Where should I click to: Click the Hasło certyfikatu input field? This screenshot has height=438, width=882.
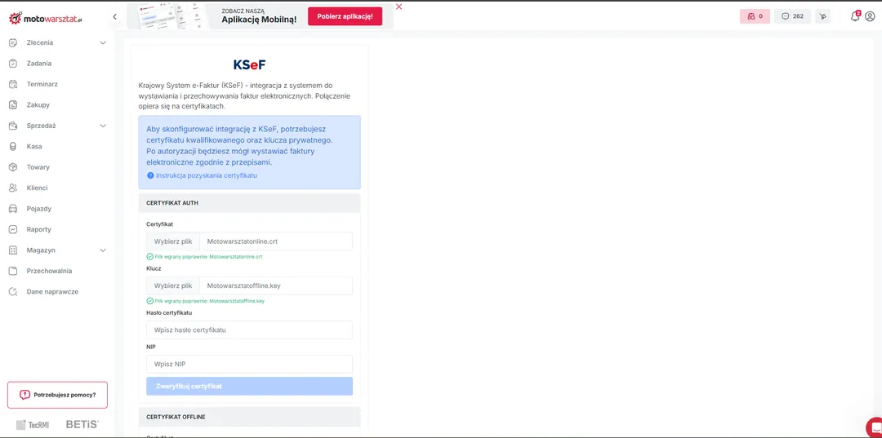pos(249,330)
